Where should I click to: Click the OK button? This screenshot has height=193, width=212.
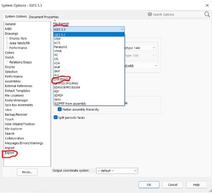(x=149, y=184)
